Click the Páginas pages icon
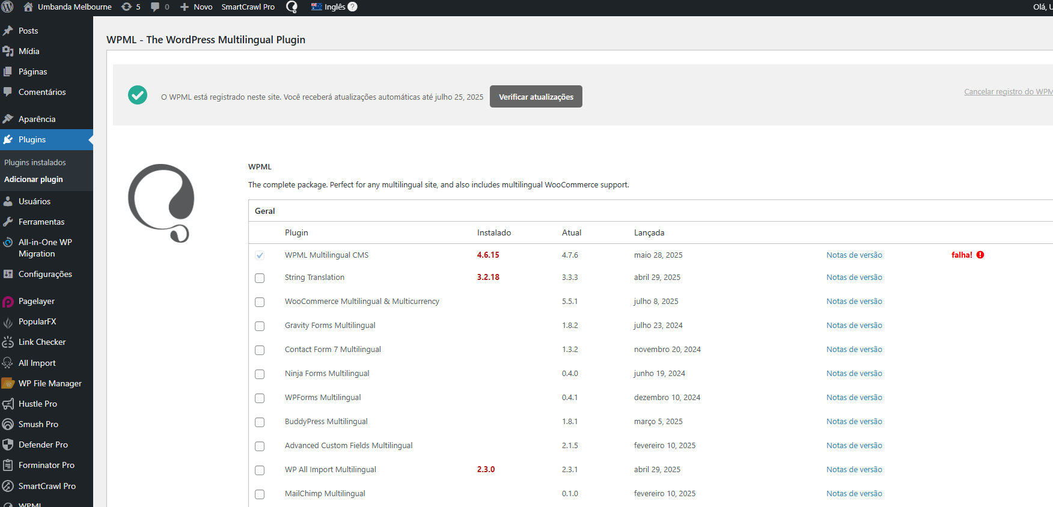Viewport: 1053px width, 507px height. point(8,71)
